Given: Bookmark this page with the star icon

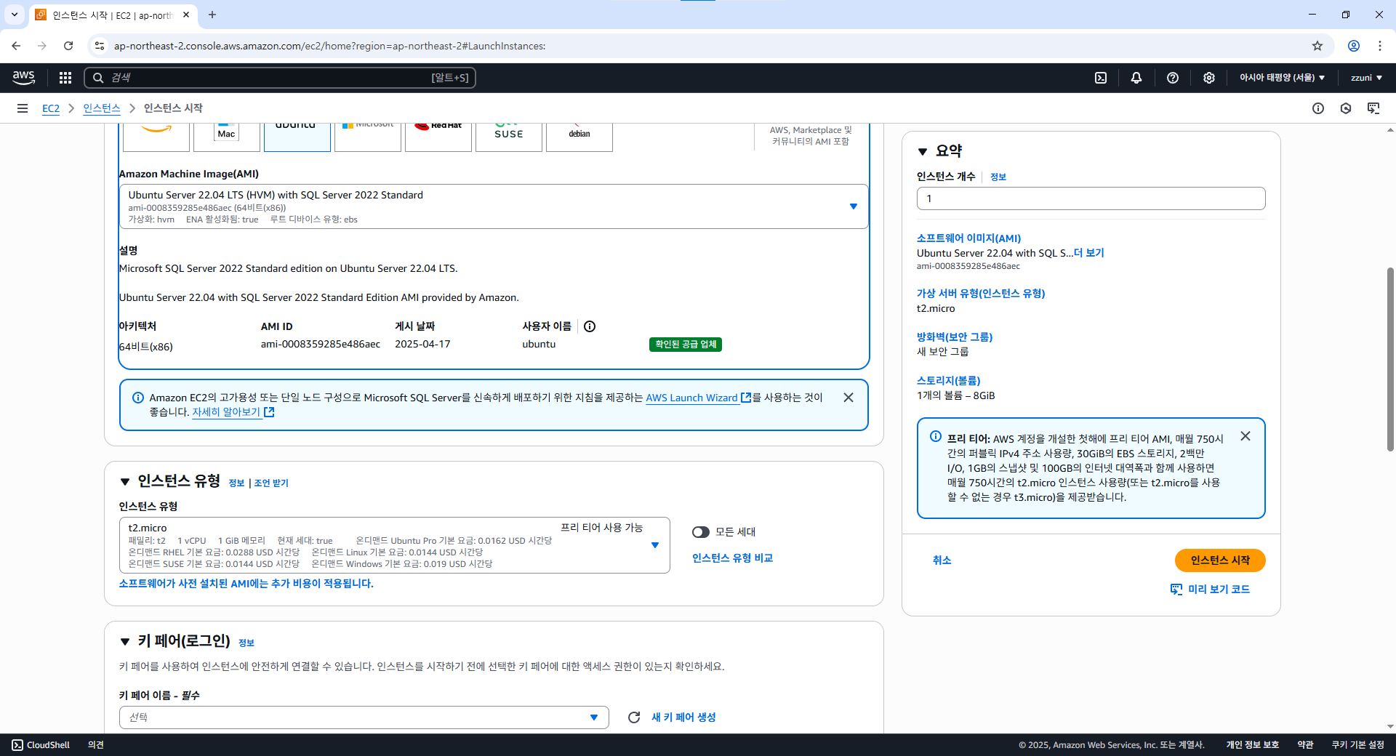Looking at the screenshot, I should click(x=1317, y=46).
